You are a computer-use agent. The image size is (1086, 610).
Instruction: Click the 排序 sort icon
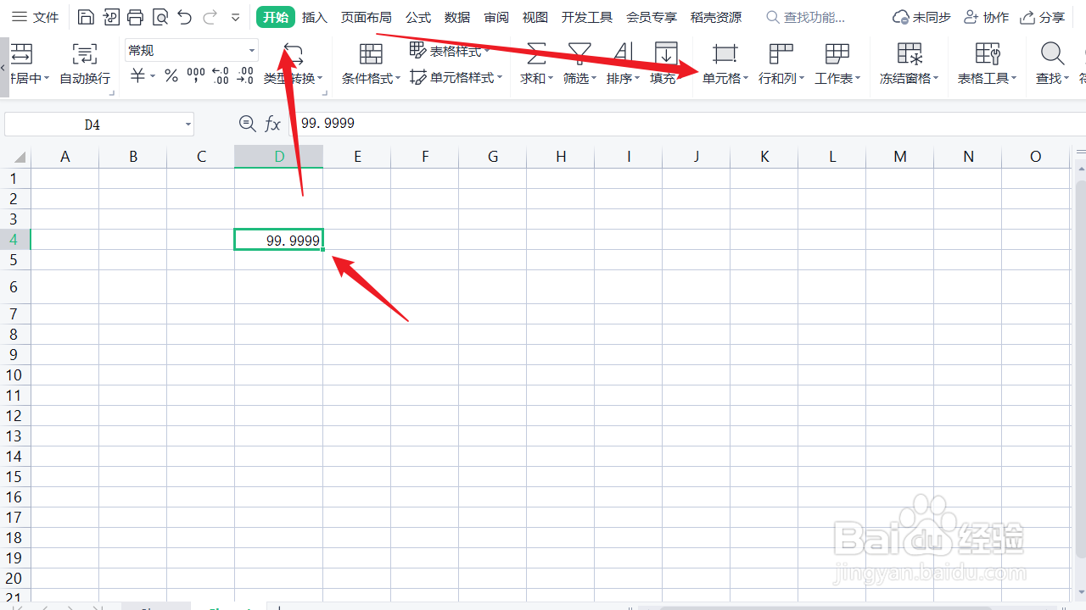click(x=624, y=54)
